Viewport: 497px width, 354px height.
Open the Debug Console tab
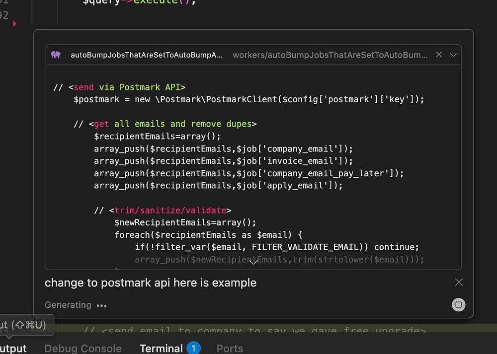pos(83,349)
